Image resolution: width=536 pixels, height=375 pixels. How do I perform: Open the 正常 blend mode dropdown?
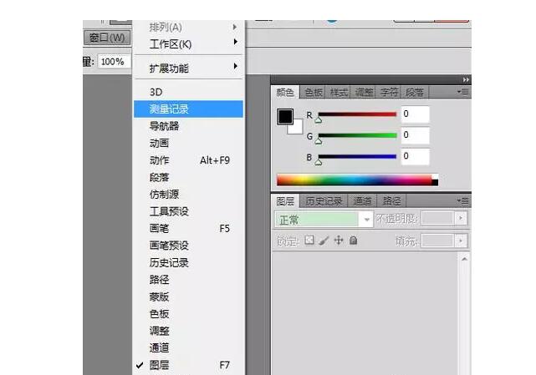click(x=324, y=220)
